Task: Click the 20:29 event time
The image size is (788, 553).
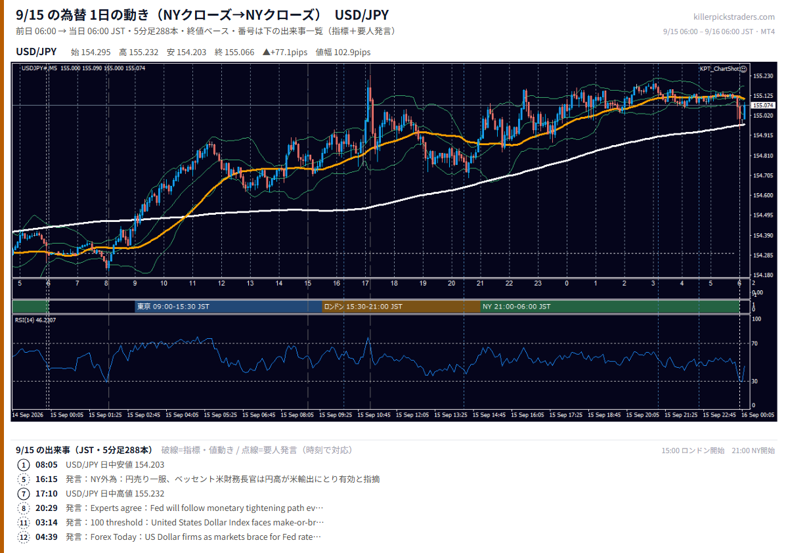Action: (x=47, y=508)
